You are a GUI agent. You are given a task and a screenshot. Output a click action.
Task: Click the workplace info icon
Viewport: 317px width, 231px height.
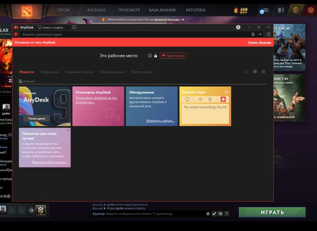(150, 56)
